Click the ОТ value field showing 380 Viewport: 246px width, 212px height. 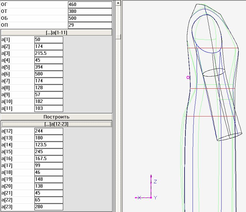click(90, 11)
